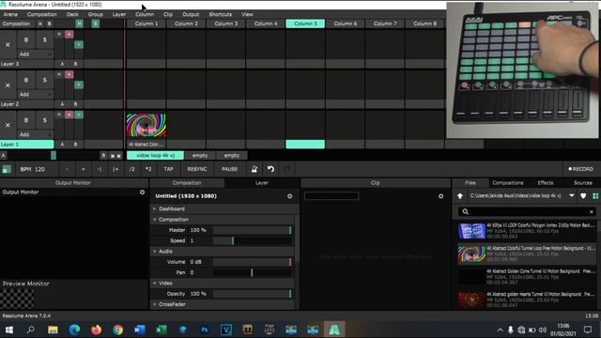
Task: Open Layer 2 blend mode Add dropdown
Action: coord(36,94)
